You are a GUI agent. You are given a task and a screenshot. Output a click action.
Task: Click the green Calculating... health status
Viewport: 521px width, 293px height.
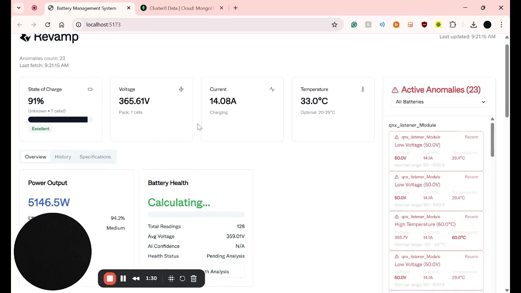click(179, 203)
